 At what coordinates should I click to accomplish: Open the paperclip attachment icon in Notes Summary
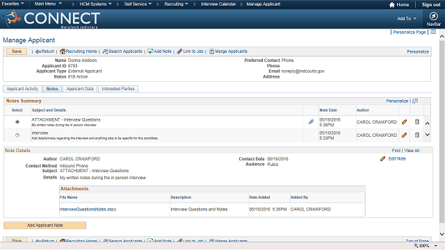click(311, 122)
